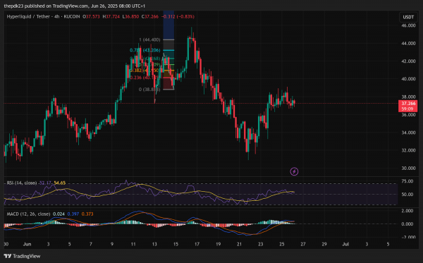
Task: Click the MACD (12, 26, close) indicator label
Action: click(28, 214)
